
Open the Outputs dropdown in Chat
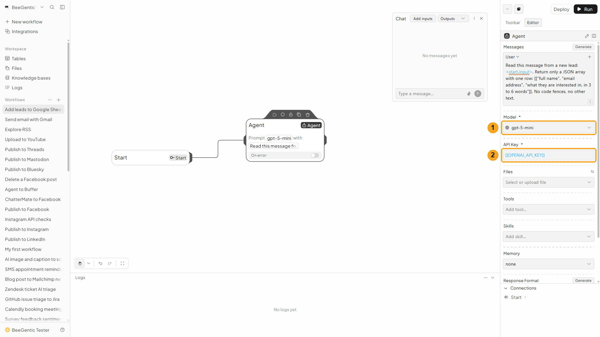point(453,19)
